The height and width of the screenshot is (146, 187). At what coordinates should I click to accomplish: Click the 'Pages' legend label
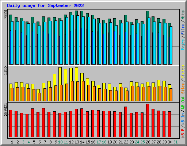tap(183, 45)
